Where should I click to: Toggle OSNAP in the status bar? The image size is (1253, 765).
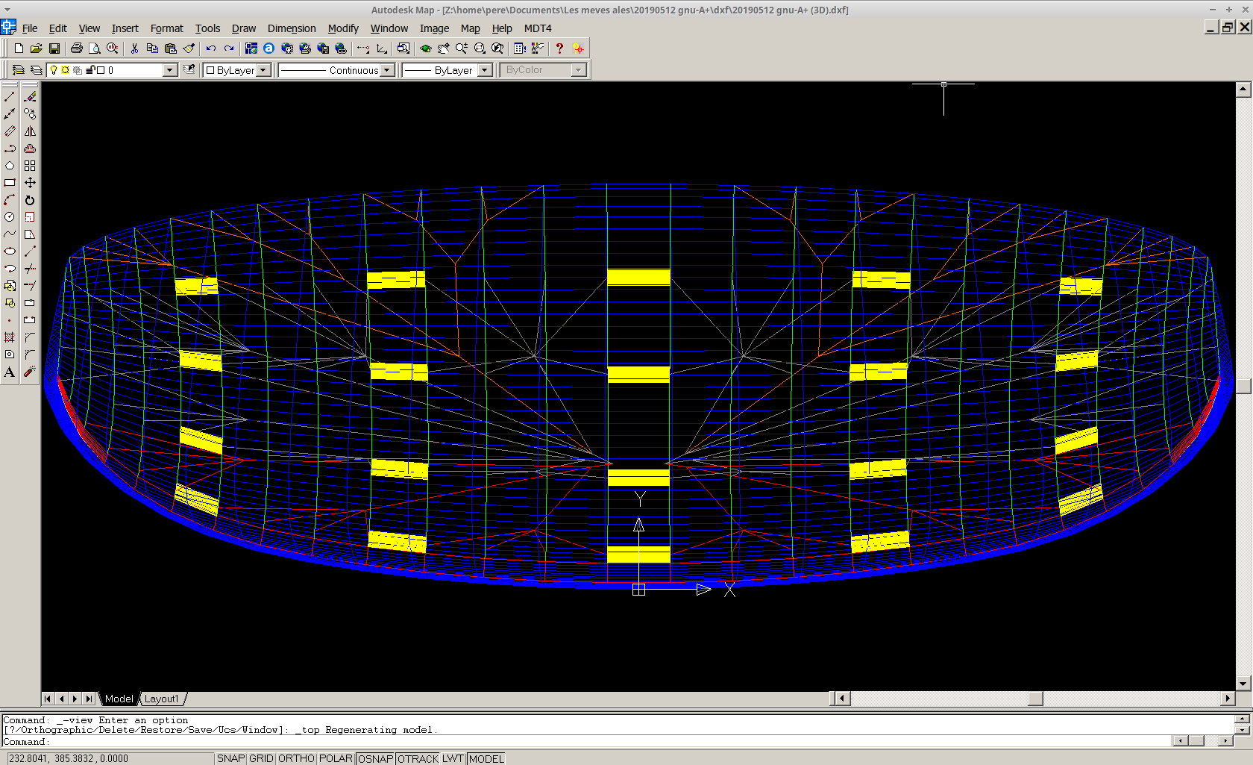tap(375, 758)
